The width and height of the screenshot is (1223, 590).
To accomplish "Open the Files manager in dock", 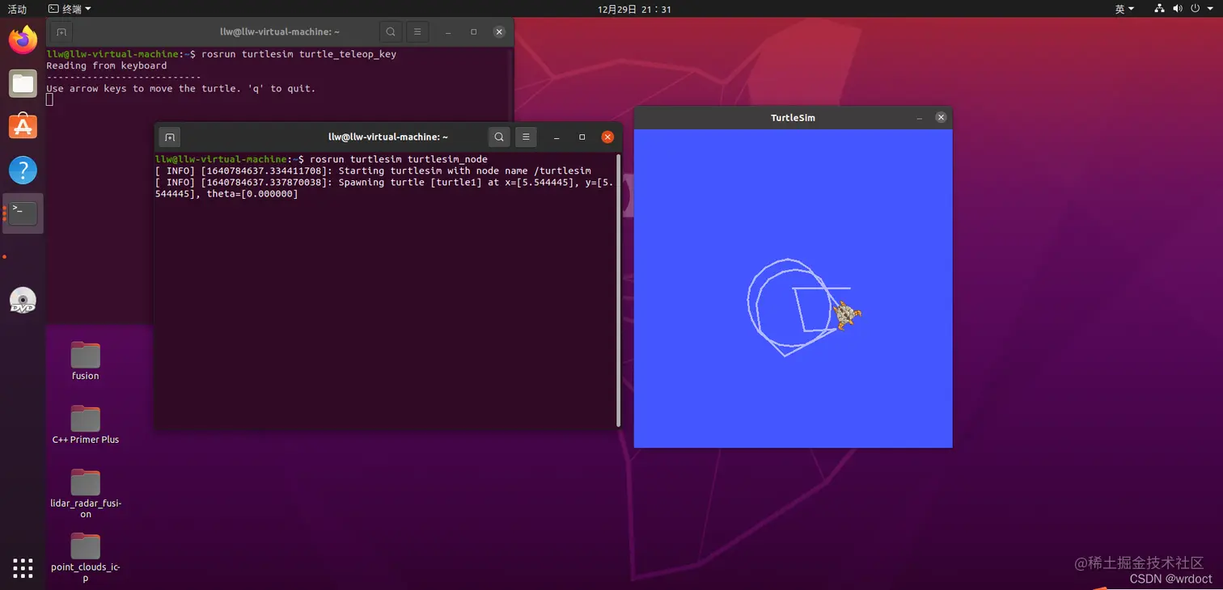I will coord(23,83).
